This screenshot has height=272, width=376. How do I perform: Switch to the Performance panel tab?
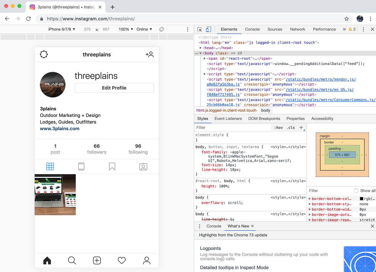[x=324, y=29]
